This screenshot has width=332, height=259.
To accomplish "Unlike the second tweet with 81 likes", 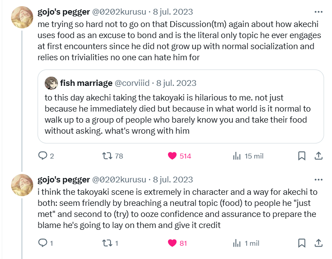I will [173, 243].
